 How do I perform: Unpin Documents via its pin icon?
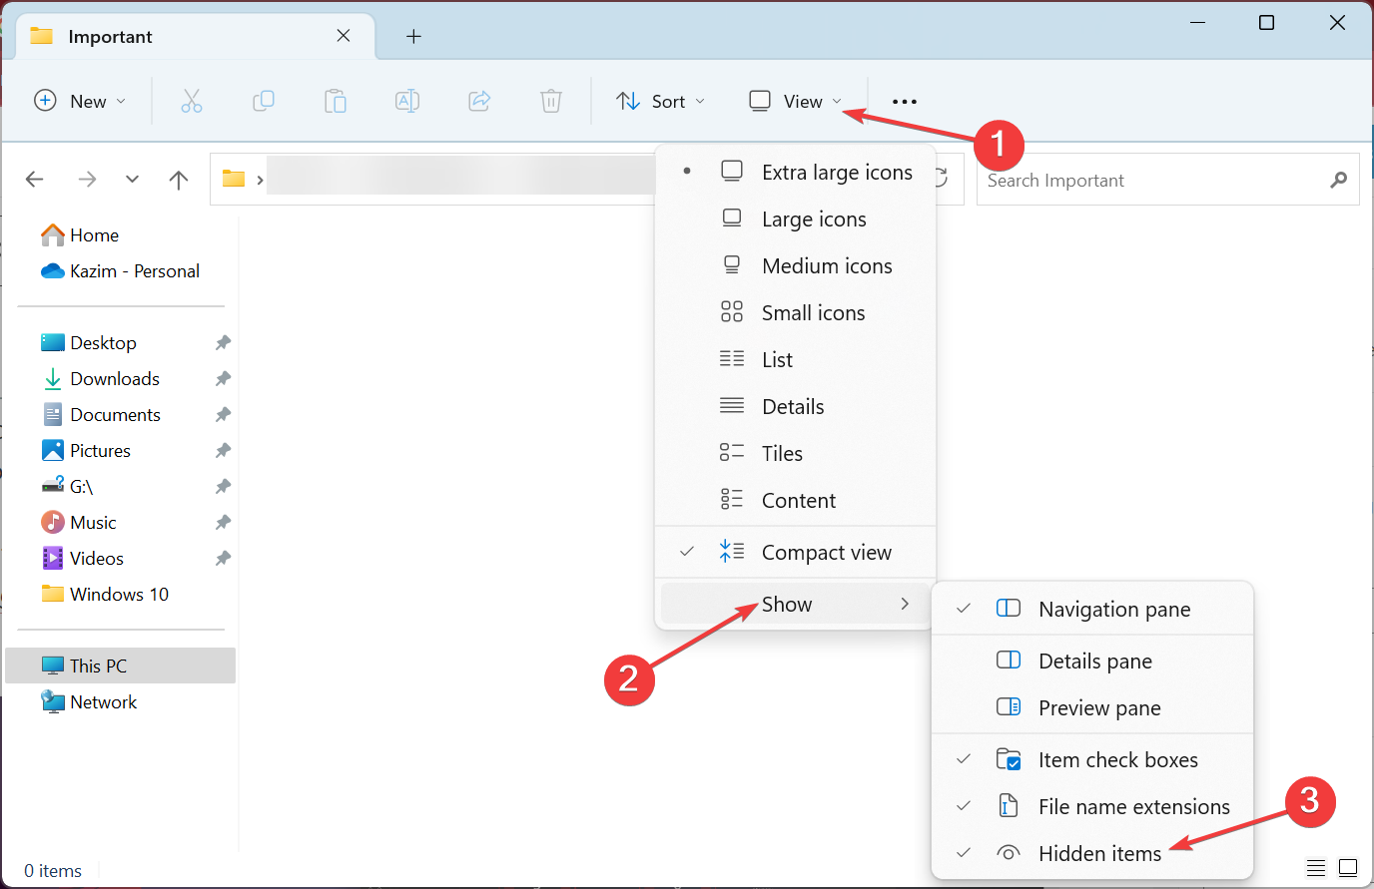pos(223,415)
